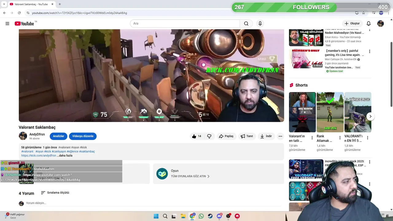Open options for the Erkan Kolcu video
This screenshot has width=393, height=221.
pyautogui.click(x=370, y=30)
